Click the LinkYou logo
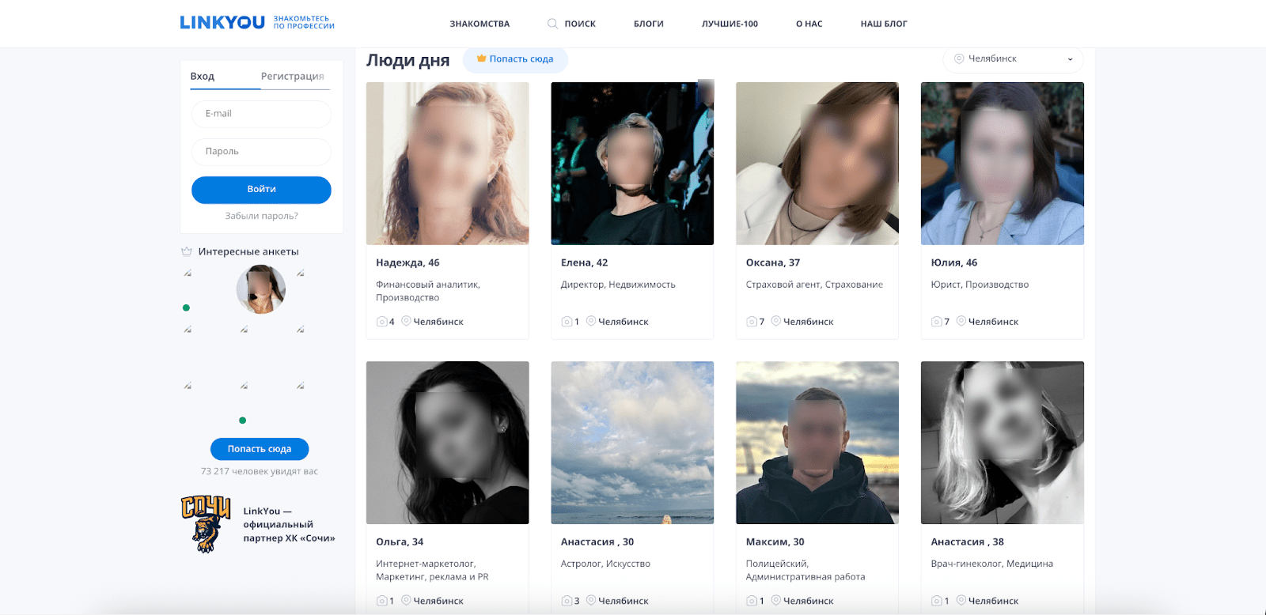1266x615 pixels. pos(222,23)
